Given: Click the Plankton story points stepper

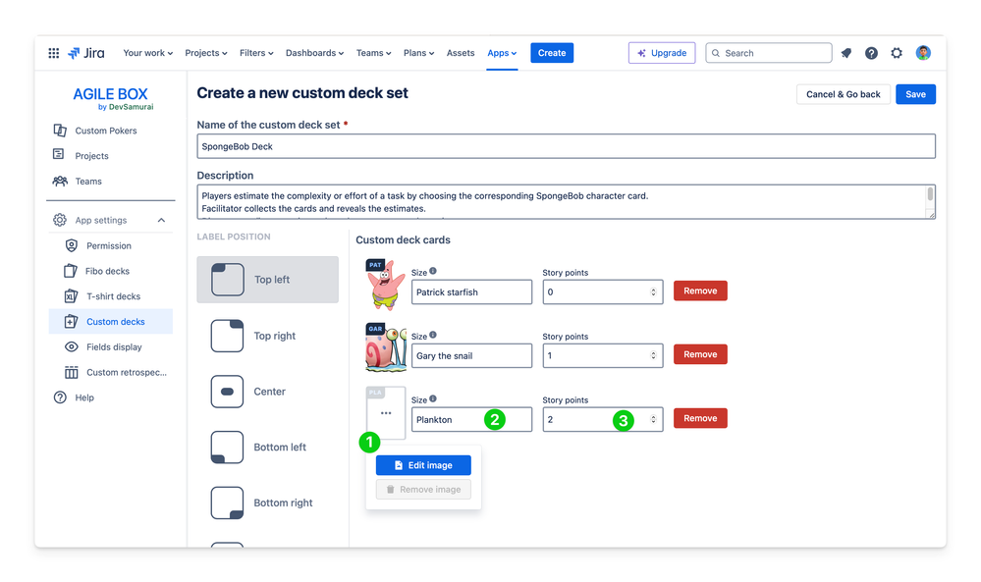Looking at the screenshot, I should (653, 419).
